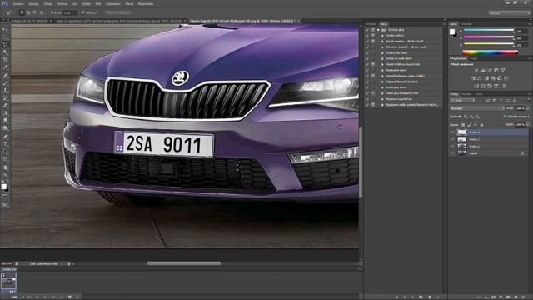Screen dimensions: 533x300
Task: Expand the Viněta (výběr) action
Action: pos(383,35)
